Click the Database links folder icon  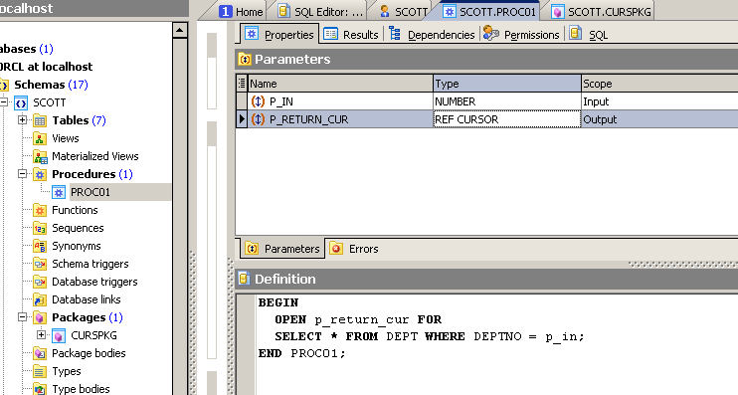(40, 299)
